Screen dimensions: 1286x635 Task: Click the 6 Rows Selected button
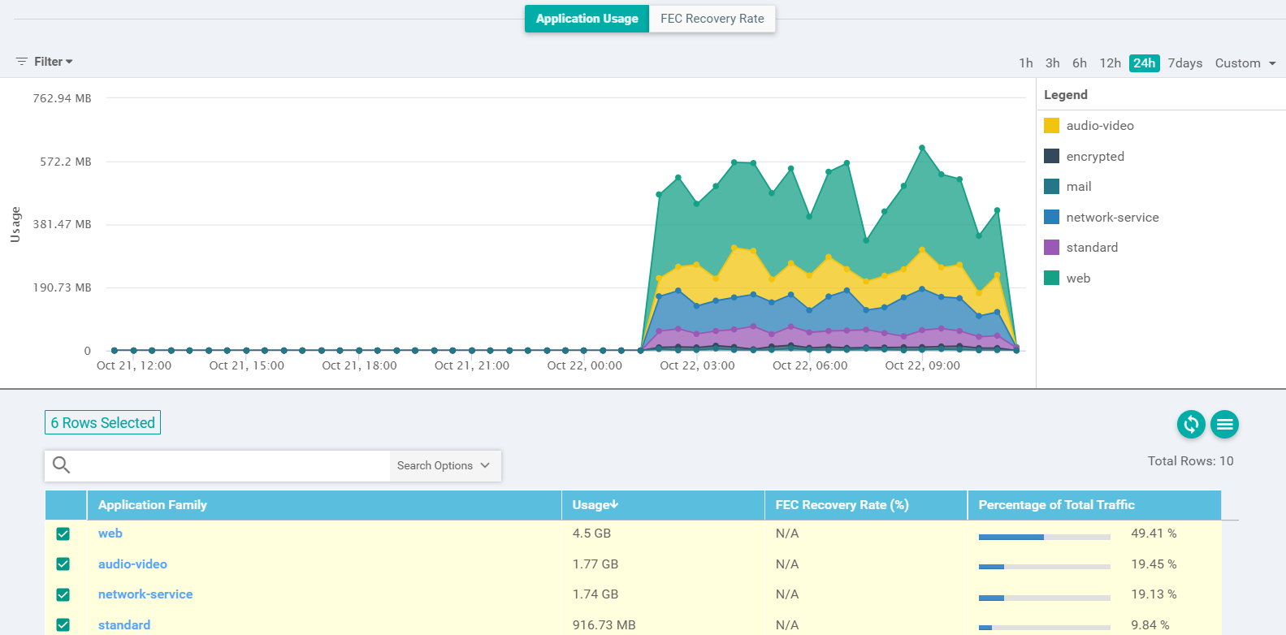point(102,422)
